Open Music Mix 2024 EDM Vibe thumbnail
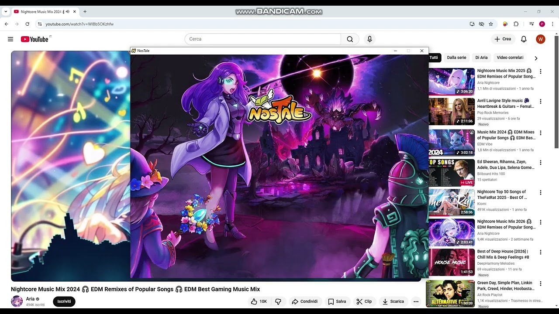The image size is (559, 314). [451, 142]
